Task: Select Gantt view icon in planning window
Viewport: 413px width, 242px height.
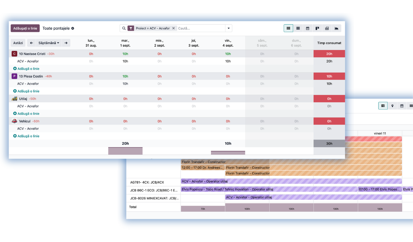Action: tap(383, 106)
